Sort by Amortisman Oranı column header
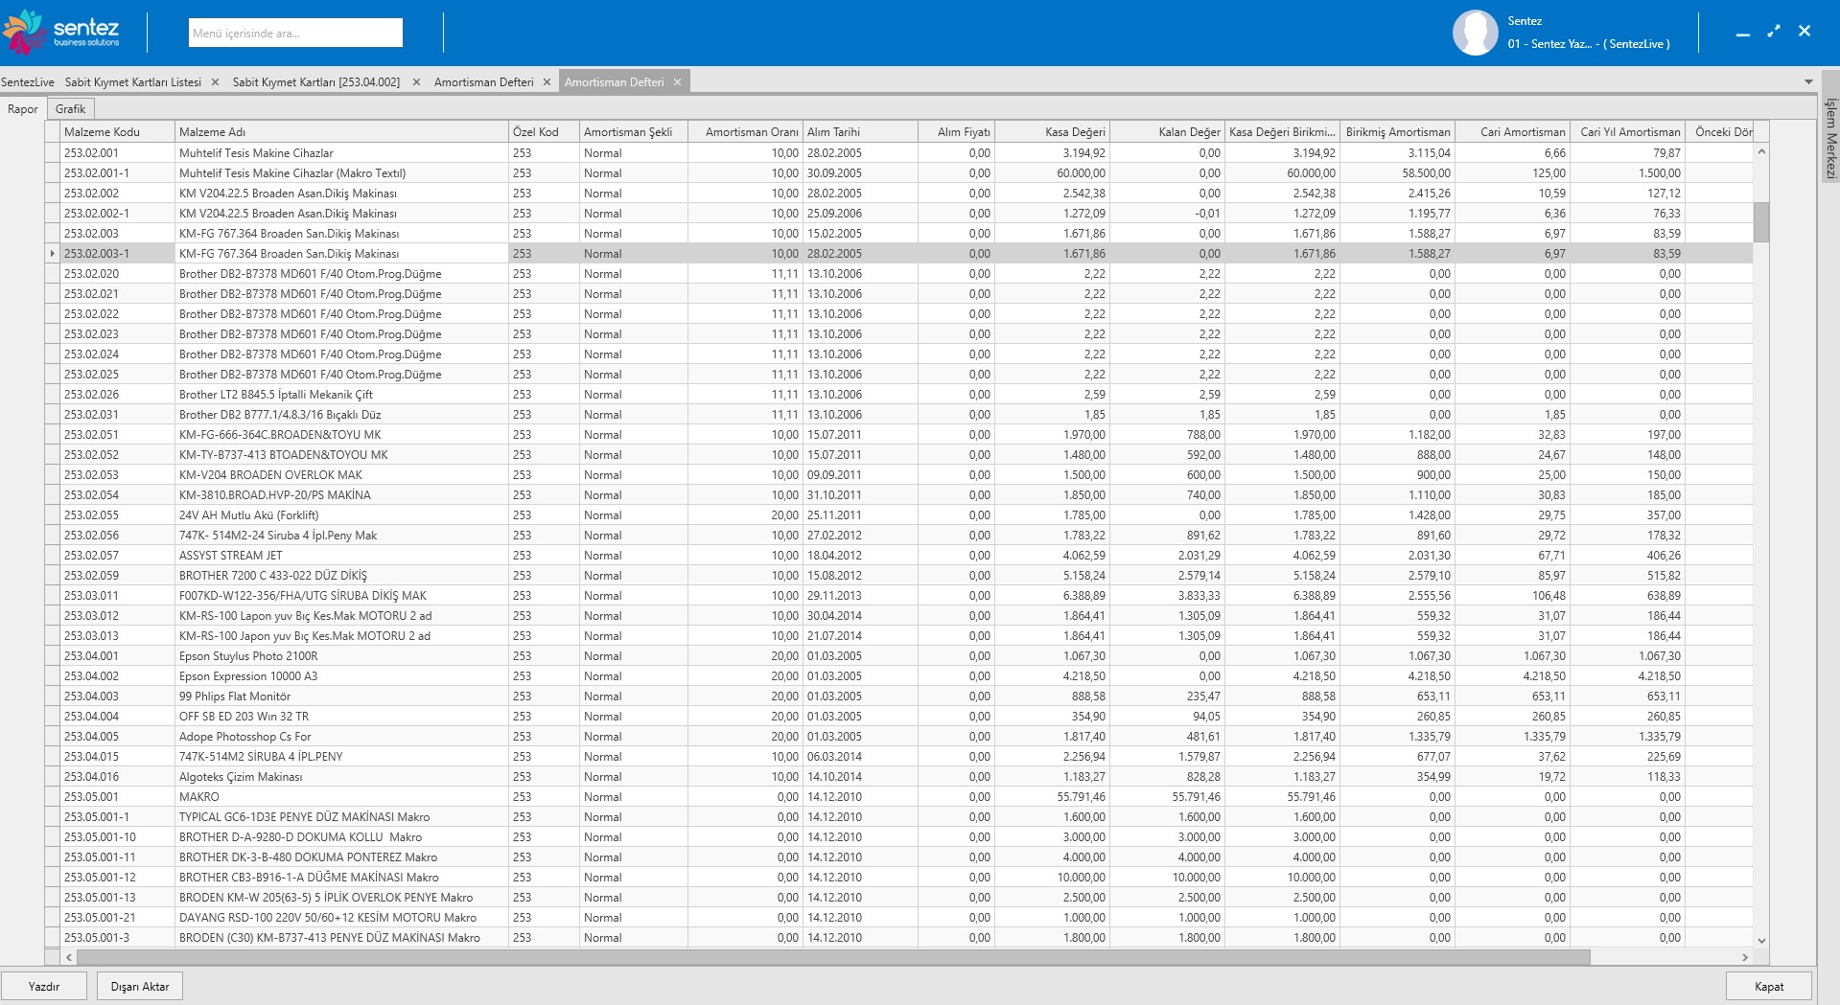Screen dimensions: 1840x1005 click(745, 132)
